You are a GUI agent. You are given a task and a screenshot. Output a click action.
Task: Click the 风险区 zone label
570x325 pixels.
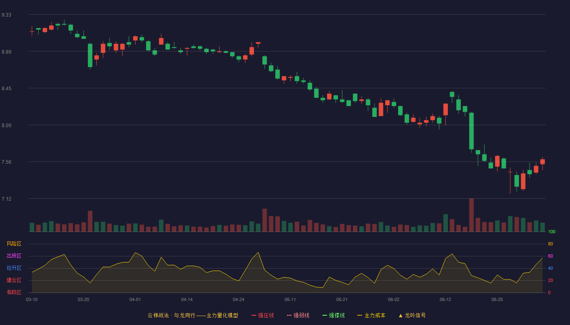pos(14,244)
